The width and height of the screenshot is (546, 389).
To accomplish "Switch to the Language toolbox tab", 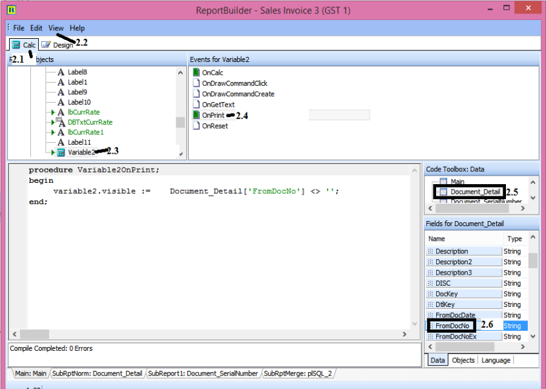I will [496, 360].
